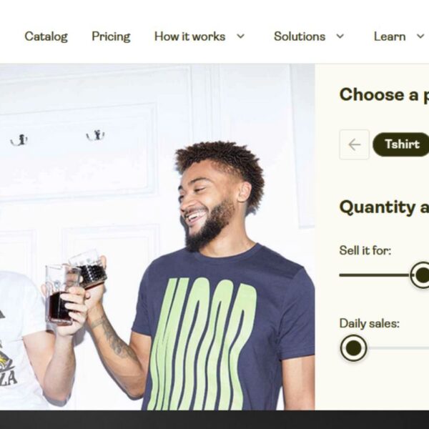Expand the chevron next to Solutions
The height and width of the screenshot is (429, 429).
(x=340, y=36)
